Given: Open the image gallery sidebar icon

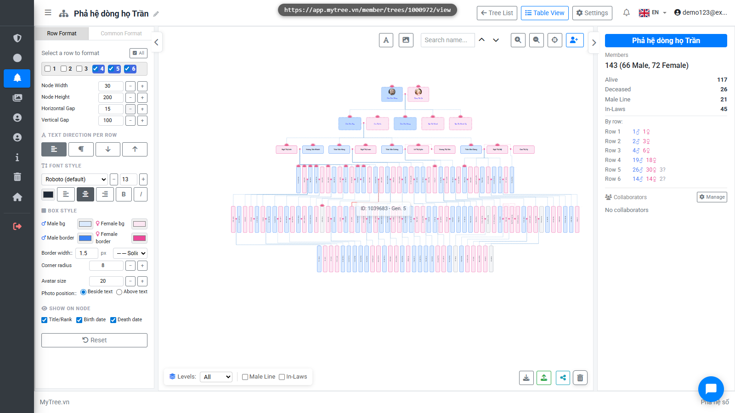Looking at the screenshot, I should 17,98.
